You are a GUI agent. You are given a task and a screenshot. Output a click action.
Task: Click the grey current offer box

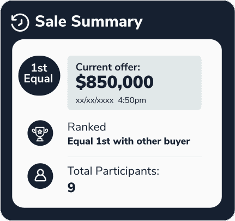(x=134, y=83)
